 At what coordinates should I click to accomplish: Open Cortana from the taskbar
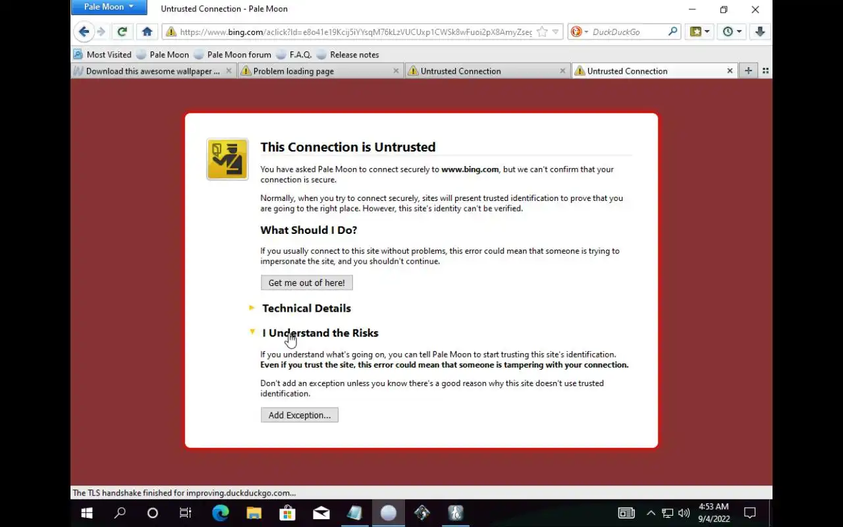(x=153, y=513)
